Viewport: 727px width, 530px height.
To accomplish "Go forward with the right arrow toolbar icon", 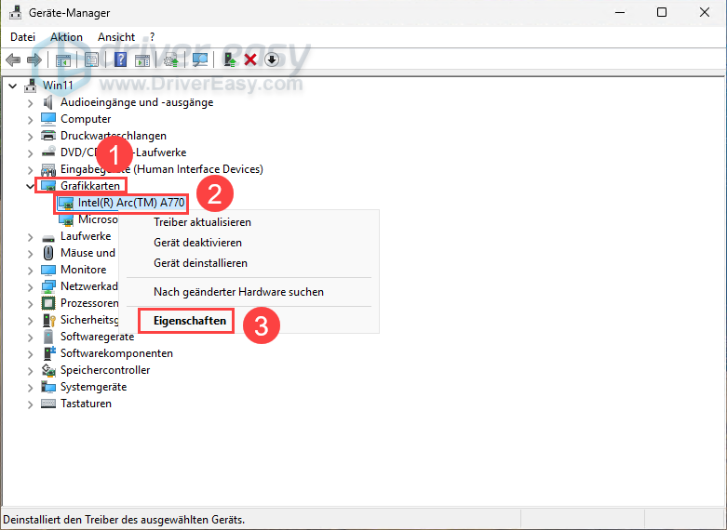I will click(x=34, y=60).
